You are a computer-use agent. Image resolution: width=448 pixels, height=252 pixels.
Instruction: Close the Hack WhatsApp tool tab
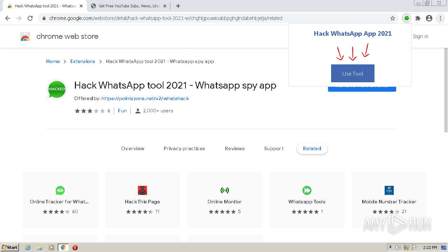[81, 6]
